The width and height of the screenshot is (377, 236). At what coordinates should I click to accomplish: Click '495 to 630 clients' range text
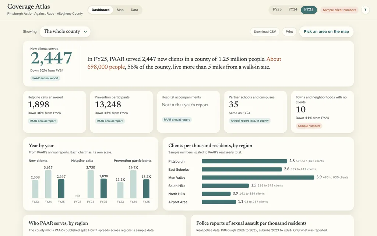335,177
